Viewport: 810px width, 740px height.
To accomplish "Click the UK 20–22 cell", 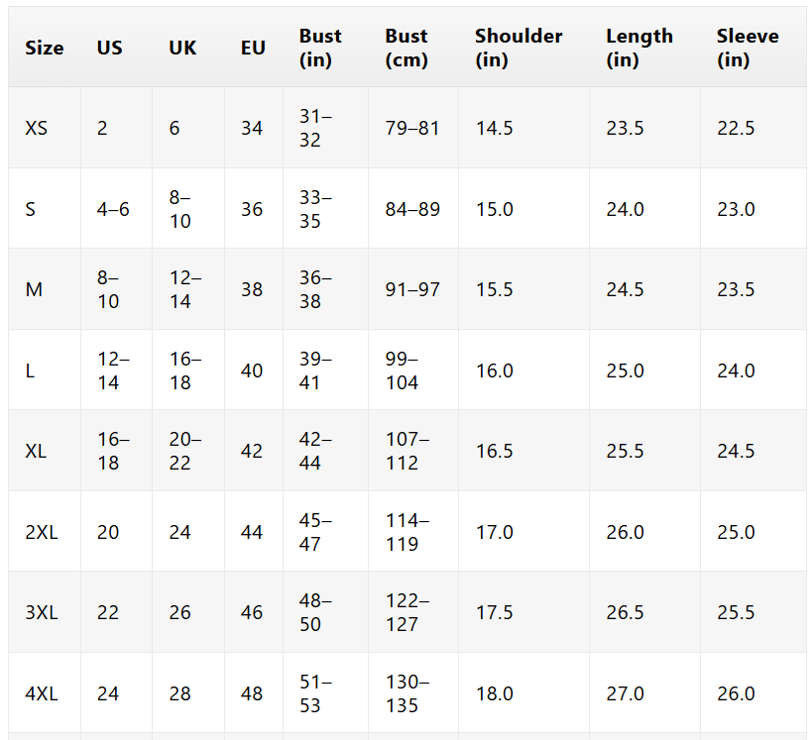I will [188, 451].
